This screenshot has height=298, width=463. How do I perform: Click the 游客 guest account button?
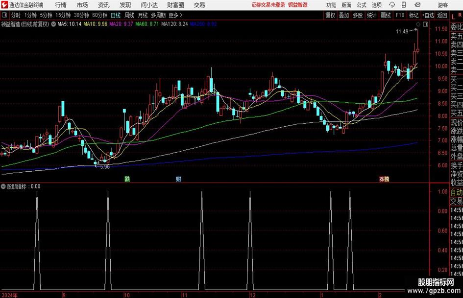(443, 5)
